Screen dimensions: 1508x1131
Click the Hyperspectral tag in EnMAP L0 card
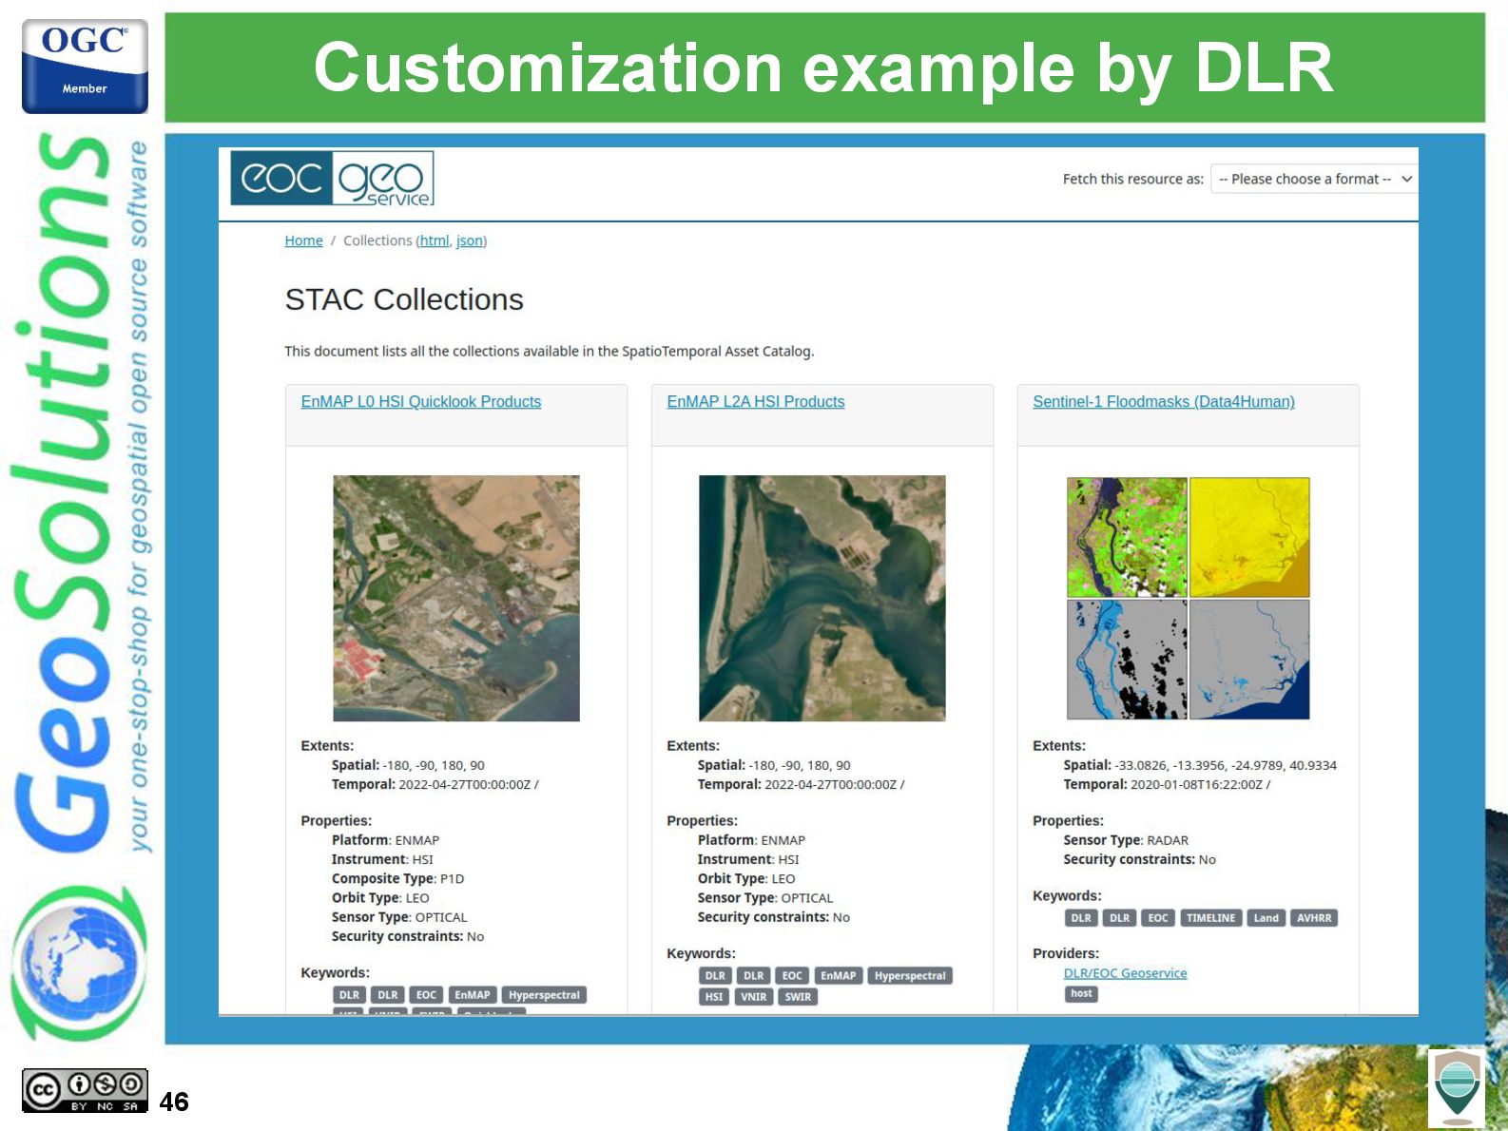pyautogui.click(x=544, y=995)
